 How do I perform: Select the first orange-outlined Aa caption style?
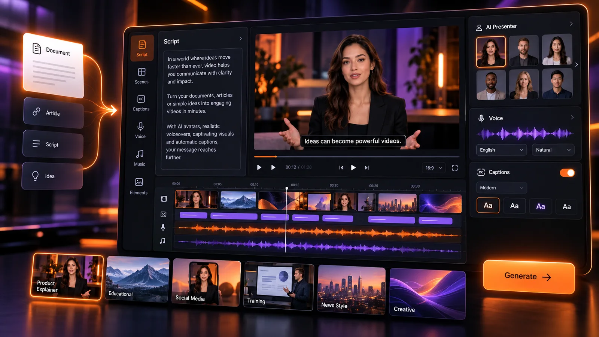pos(488,205)
